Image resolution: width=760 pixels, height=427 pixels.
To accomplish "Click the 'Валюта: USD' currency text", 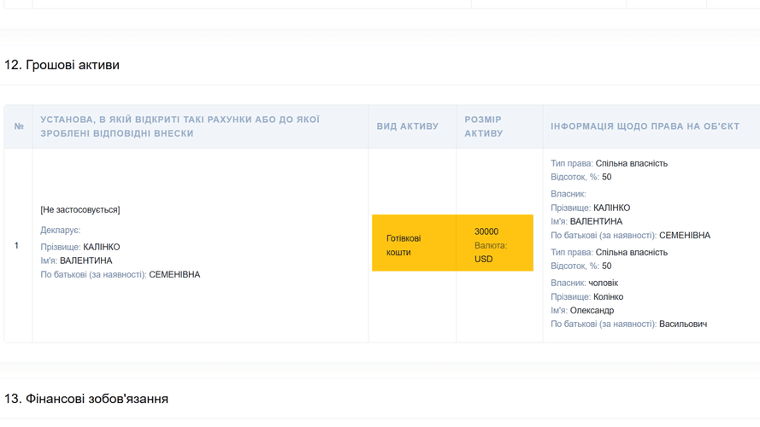I will point(490,252).
